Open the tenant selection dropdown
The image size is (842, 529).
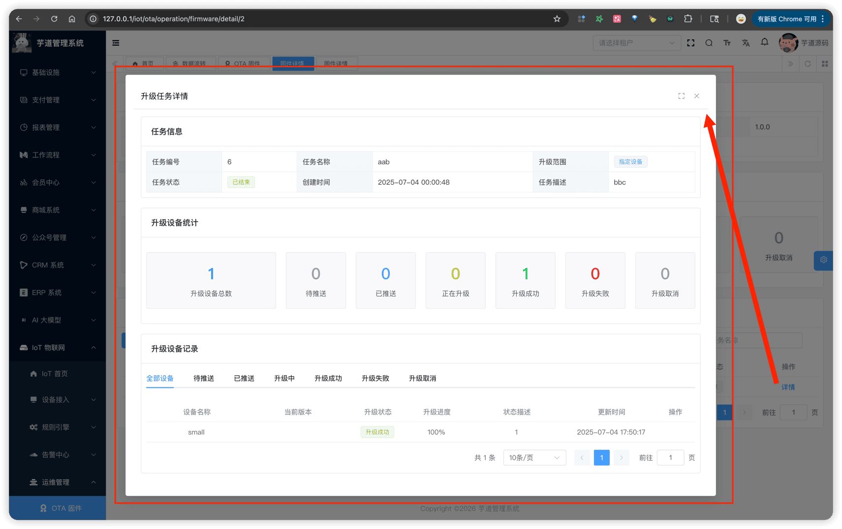click(636, 43)
